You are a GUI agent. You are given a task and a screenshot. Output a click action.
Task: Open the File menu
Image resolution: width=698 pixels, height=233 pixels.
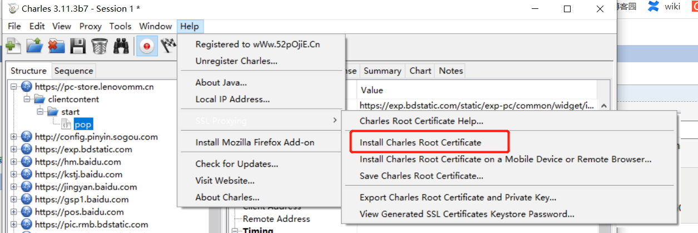[14, 26]
